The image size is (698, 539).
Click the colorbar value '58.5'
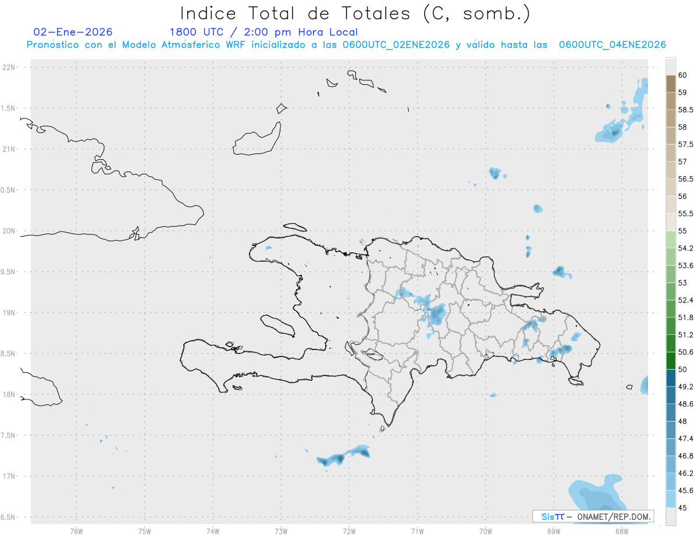tap(686, 110)
